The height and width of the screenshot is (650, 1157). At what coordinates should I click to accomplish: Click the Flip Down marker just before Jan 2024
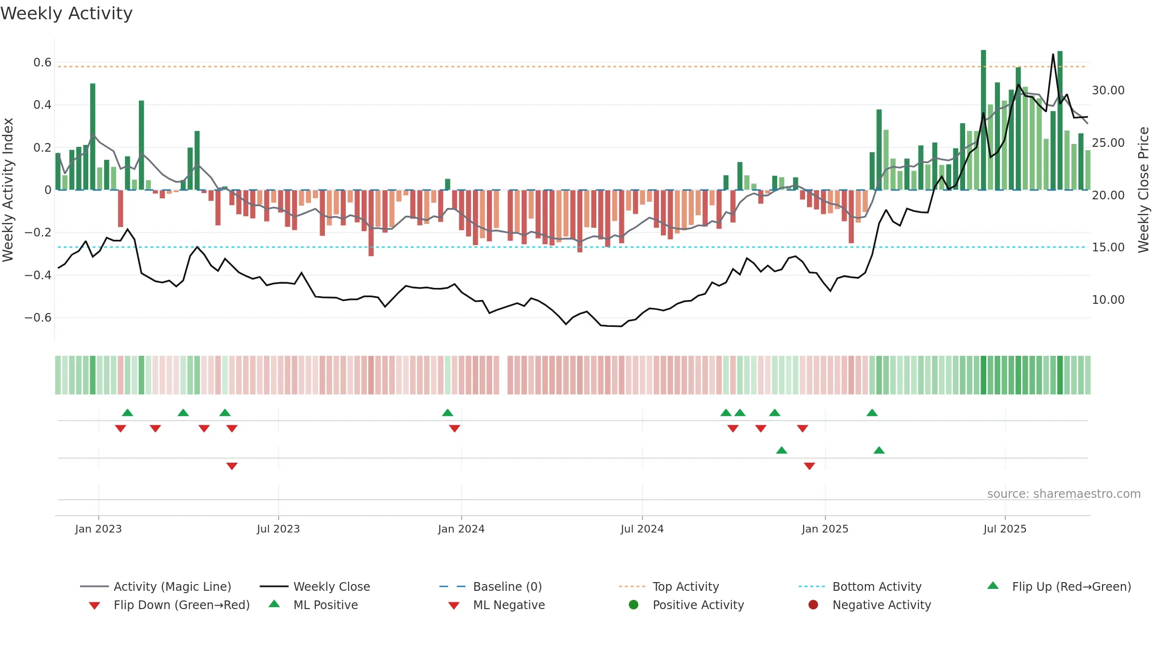point(455,429)
